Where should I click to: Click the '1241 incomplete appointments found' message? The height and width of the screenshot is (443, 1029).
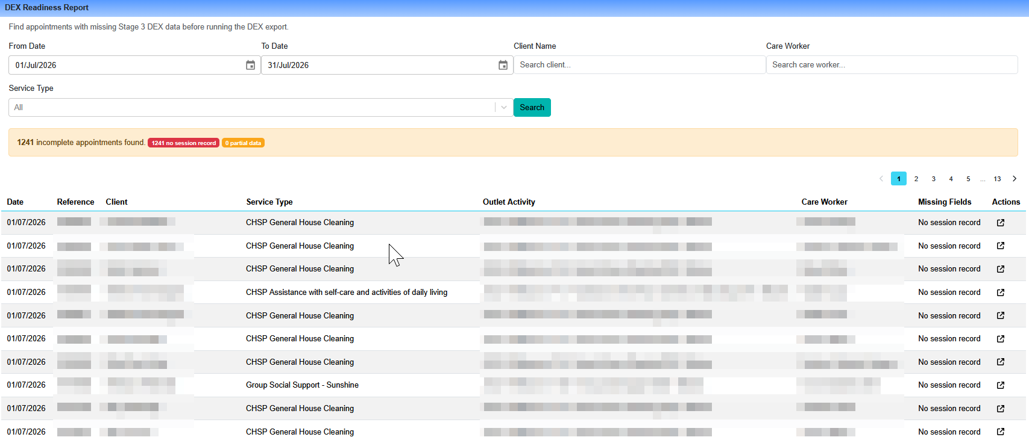click(81, 143)
